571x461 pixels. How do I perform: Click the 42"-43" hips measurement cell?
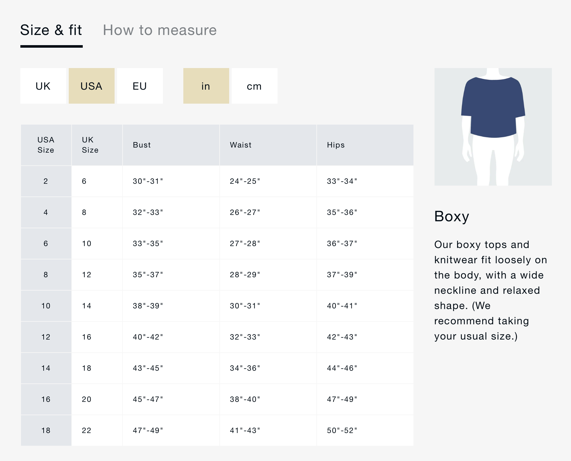342,337
